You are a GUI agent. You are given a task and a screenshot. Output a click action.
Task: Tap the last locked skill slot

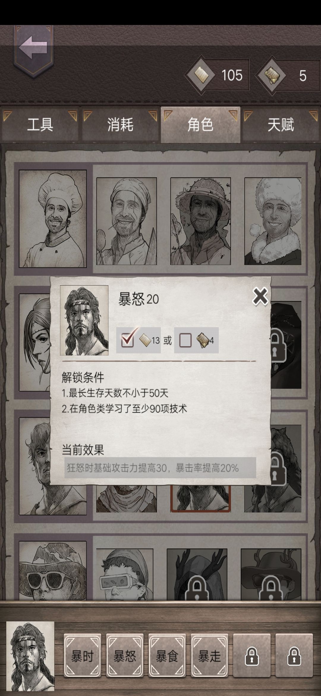click(x=294, y=656)
